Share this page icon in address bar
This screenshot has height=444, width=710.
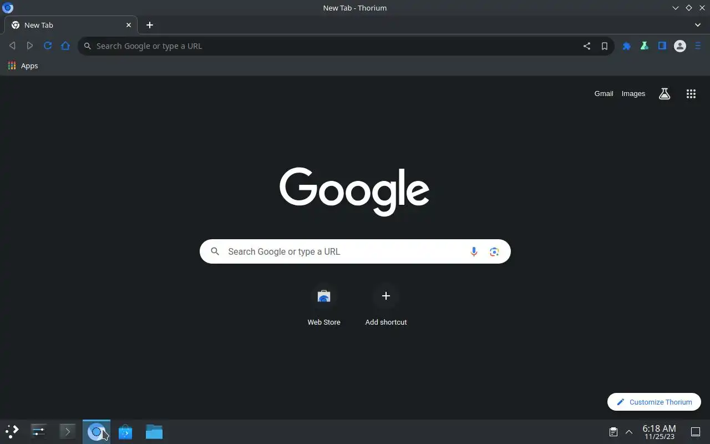[587, 46]
